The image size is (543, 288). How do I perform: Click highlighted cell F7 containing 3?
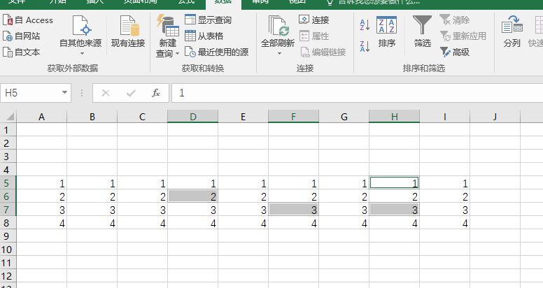click(x=294, y=210)
